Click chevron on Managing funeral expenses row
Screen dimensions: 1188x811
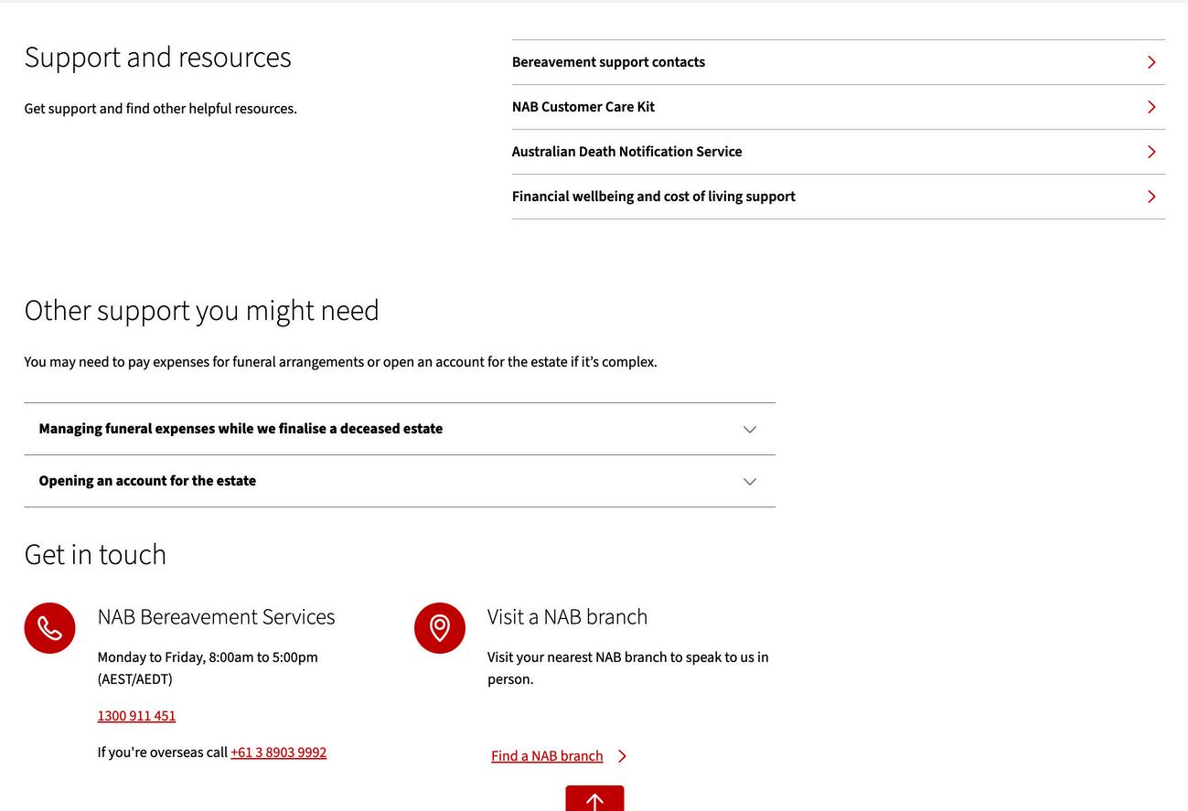[750, 430]
